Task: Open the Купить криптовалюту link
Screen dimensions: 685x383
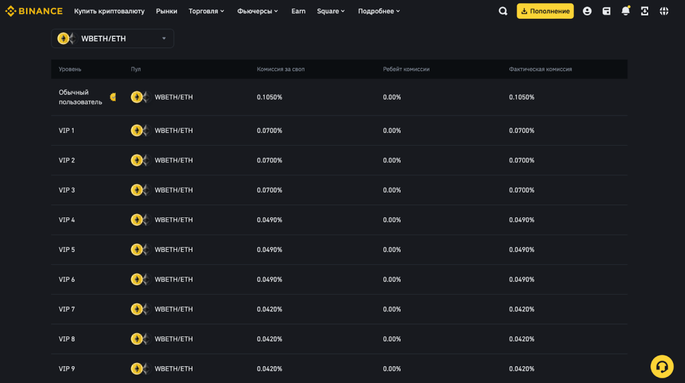Action: point(109,11)
